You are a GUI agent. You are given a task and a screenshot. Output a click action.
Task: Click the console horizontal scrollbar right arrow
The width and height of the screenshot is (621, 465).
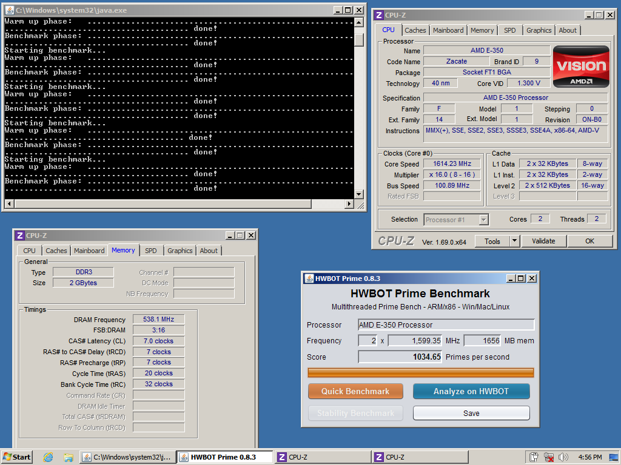(349, 204)
